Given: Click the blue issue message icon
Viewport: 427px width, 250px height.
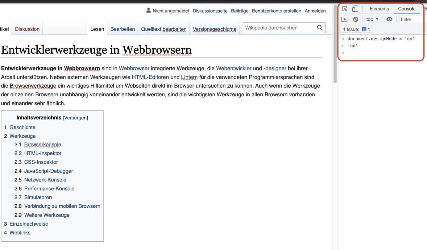Looking at the screenshot, I should [x=364, y=29].
